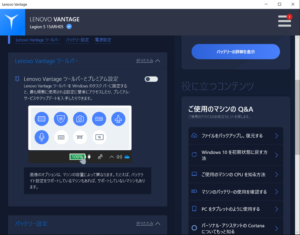Viewport: 300px width, 235px height.
Task: Click バッテリーの詳細を表示 button
Action: tap(236, 52)
